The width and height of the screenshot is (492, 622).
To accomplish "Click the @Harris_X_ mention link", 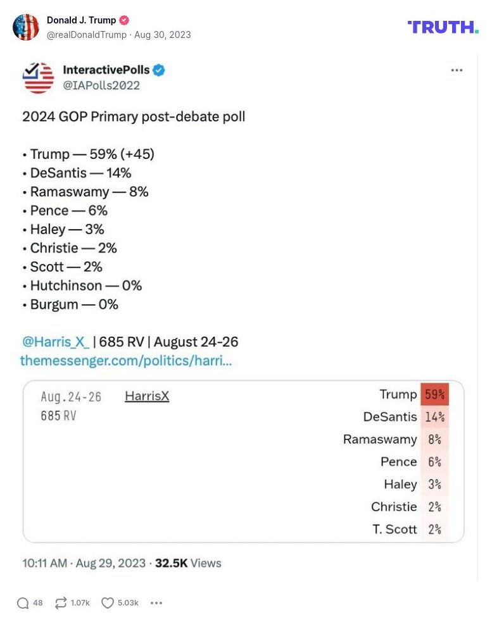I will tap(56, 342).
